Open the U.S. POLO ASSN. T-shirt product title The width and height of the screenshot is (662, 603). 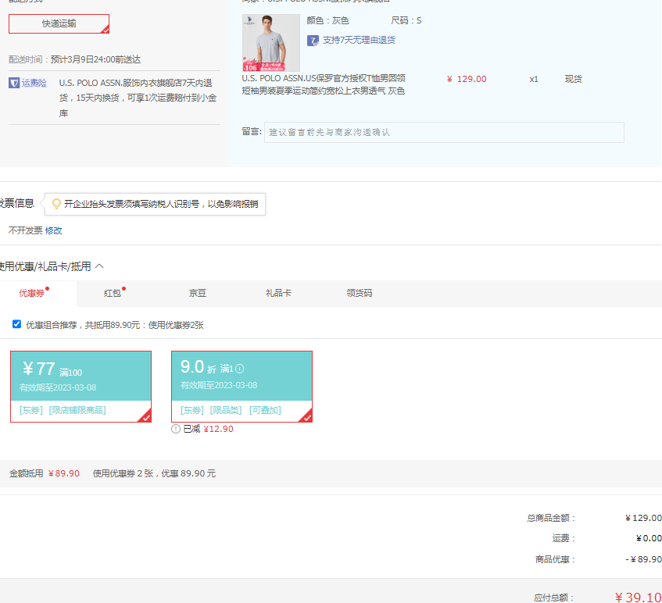[x=324, y=84]
